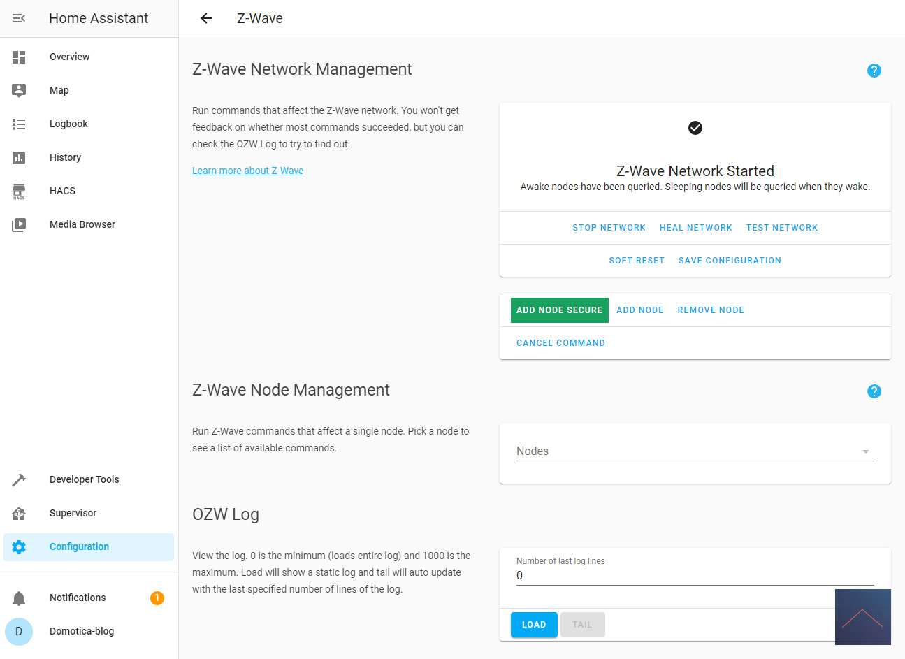Collapse the sidebar using the menu icon
905x659 pixels.
pyautogui.click(x=19, y=18)
